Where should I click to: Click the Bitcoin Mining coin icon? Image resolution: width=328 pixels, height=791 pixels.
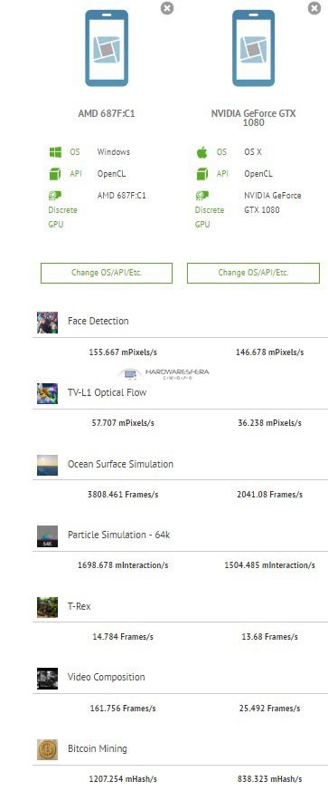[47, 749]
